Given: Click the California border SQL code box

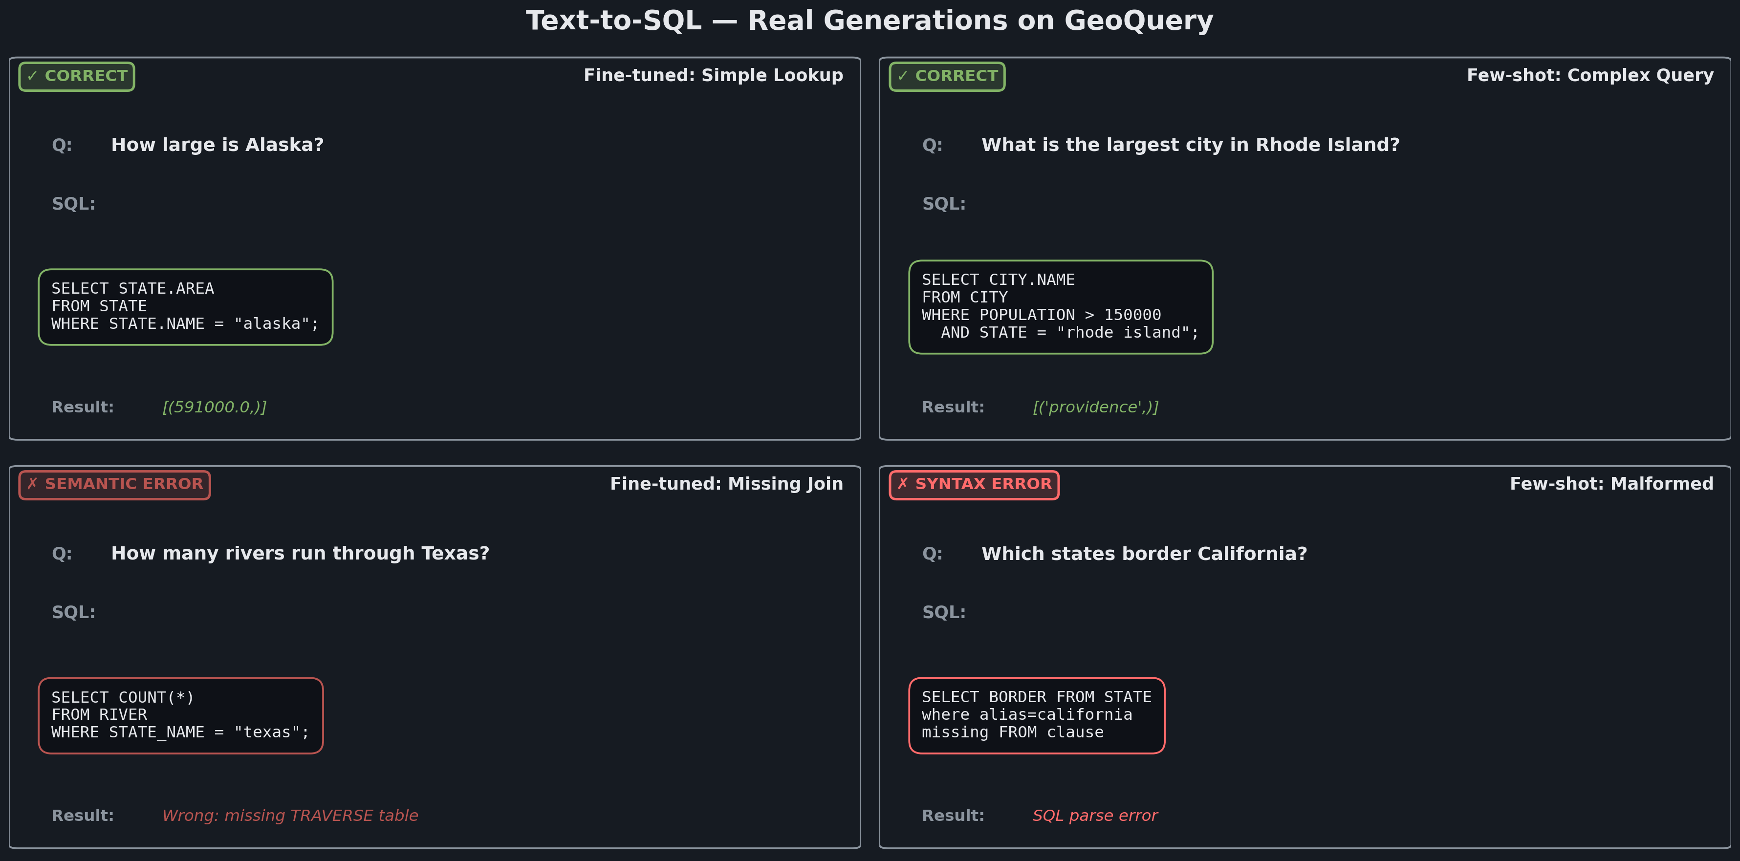Looking at the screenshot, I should click(1036, 715).
